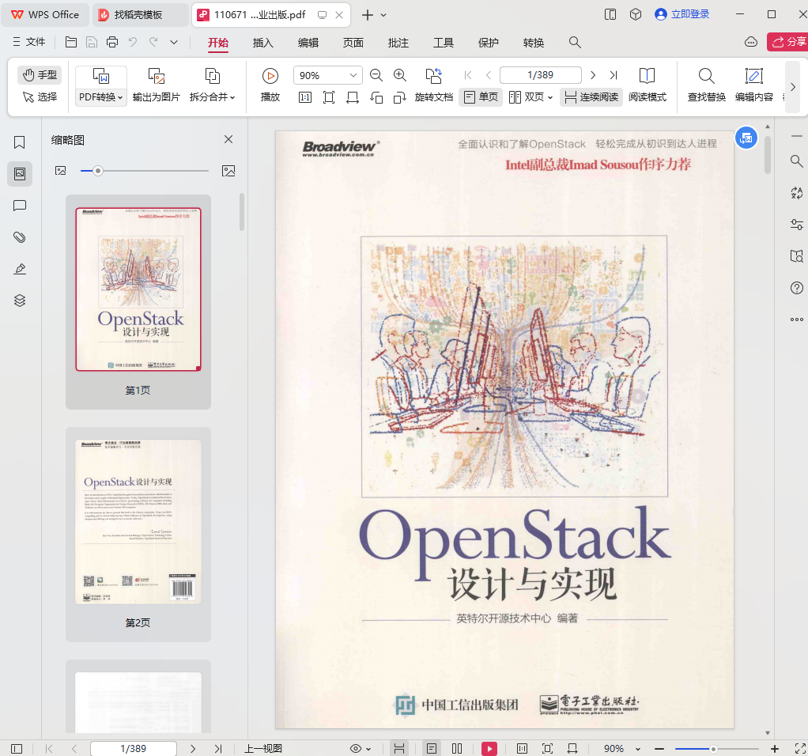Switch to the 插入 ribbon tab

point(262,43)
